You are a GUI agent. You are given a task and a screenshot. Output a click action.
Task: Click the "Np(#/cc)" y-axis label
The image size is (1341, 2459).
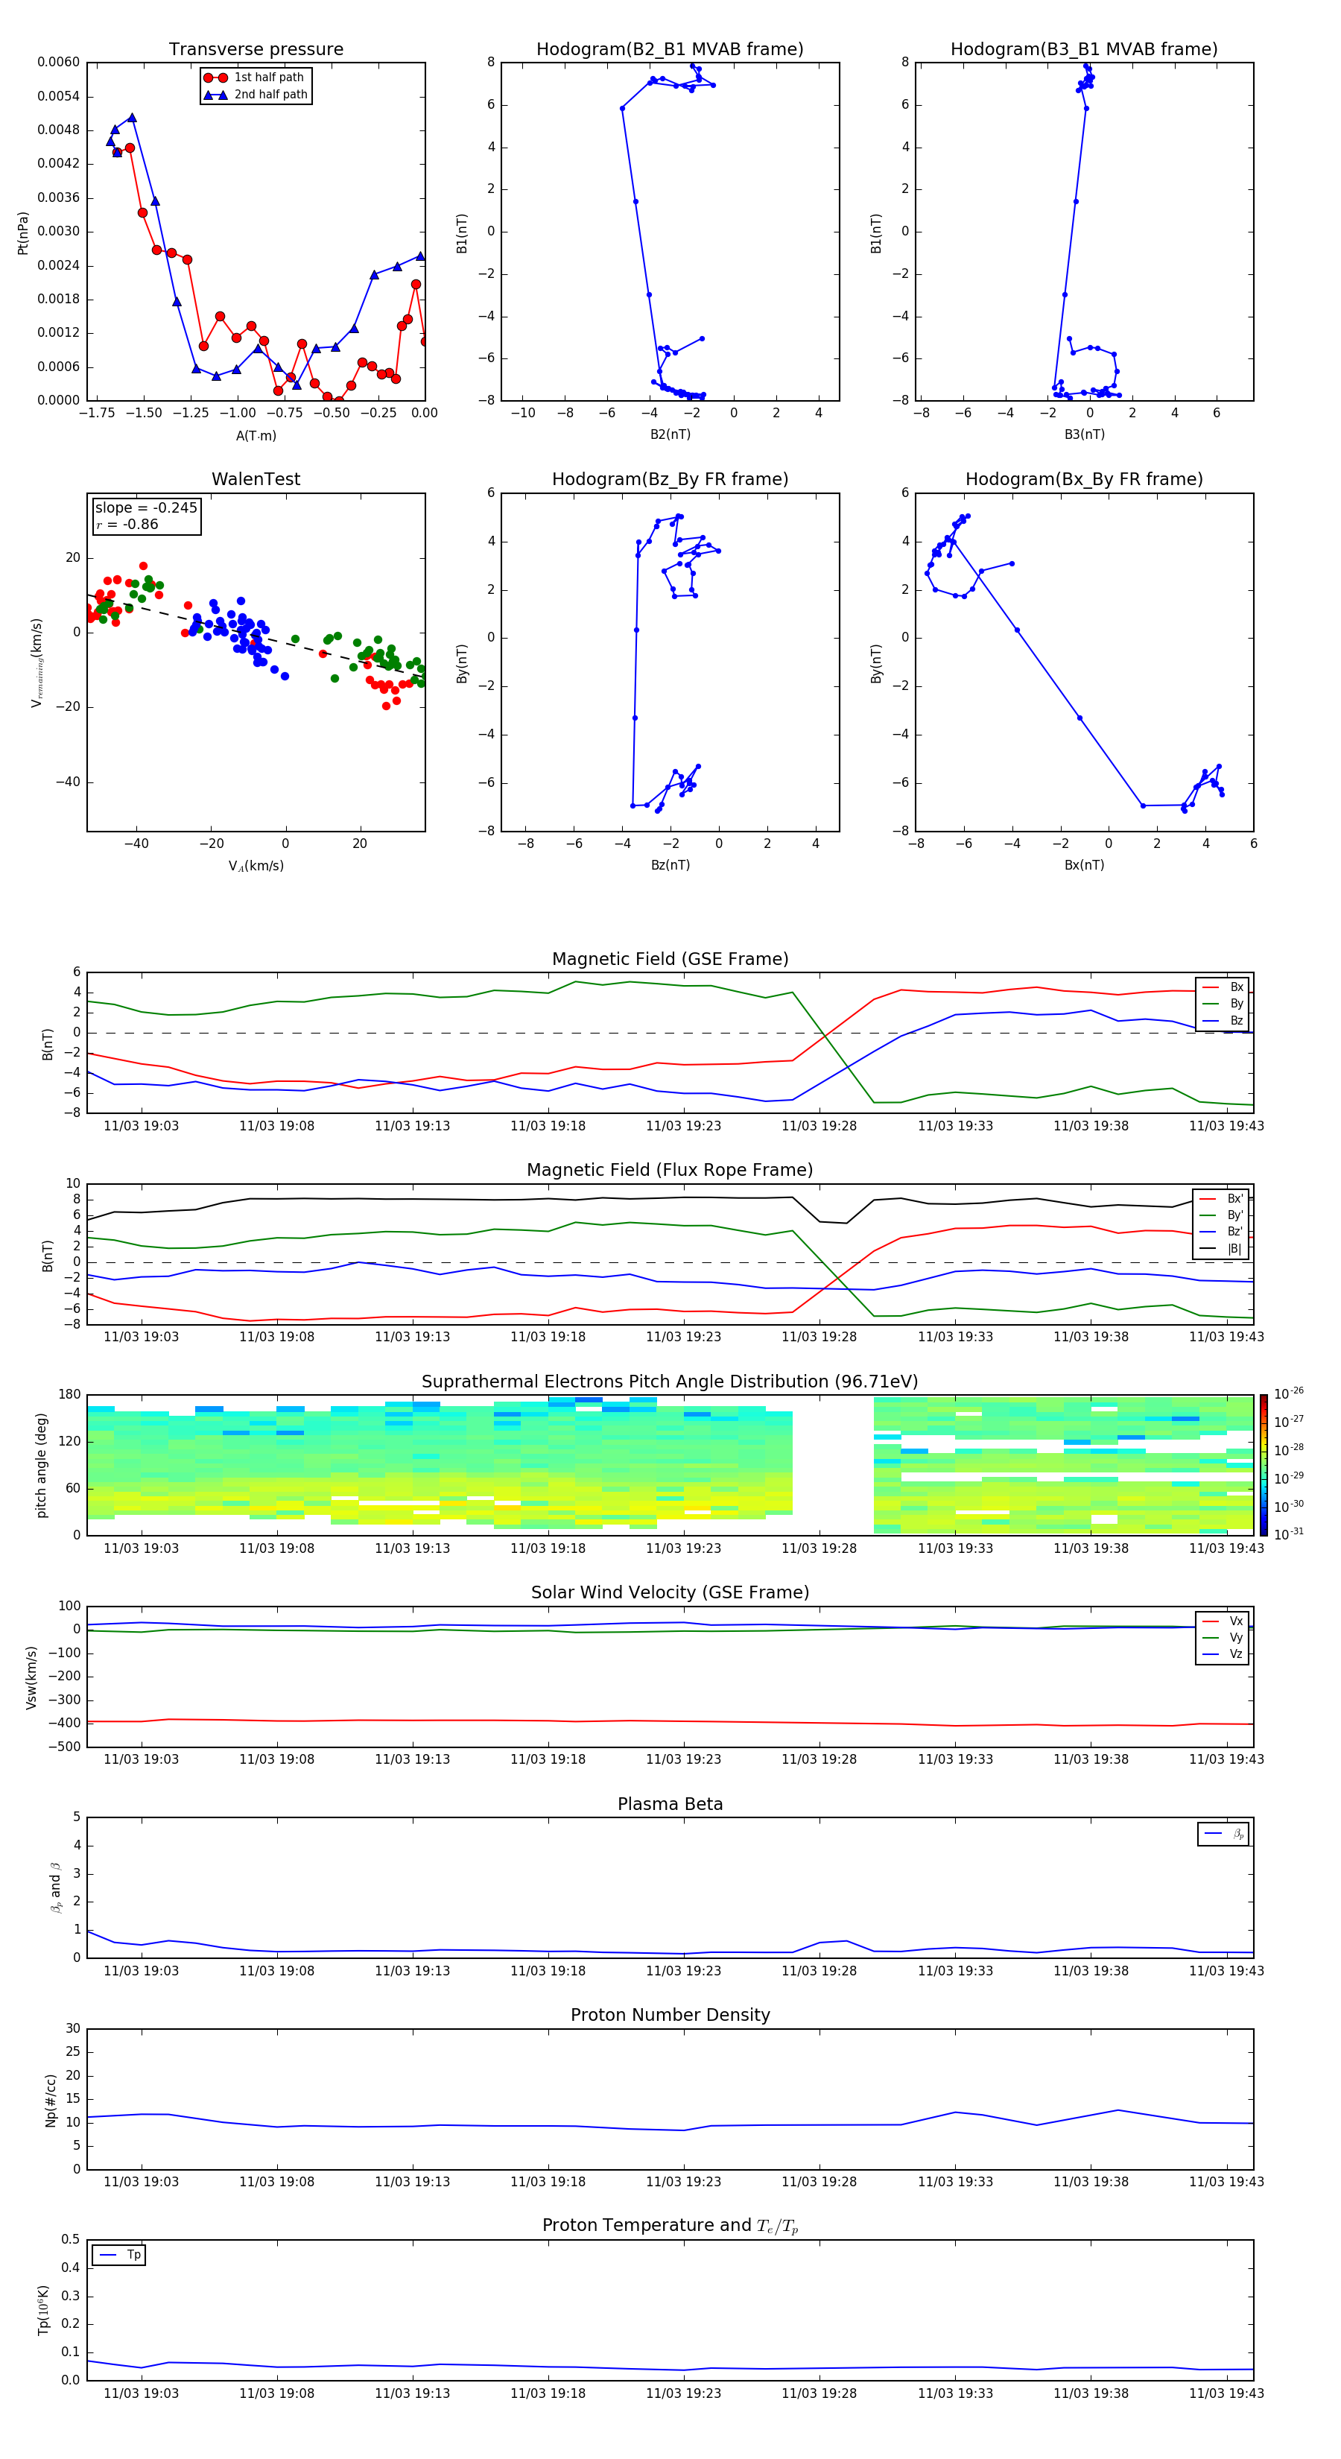coord(51,2100)
